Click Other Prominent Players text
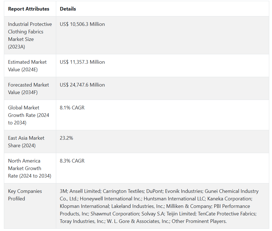This screenshot has height=231, width=272. [199, 221]
